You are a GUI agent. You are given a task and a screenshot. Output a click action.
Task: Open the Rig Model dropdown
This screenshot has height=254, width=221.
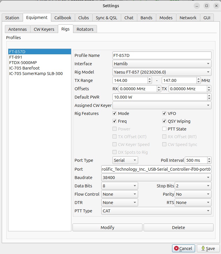[x=162, y=72]
